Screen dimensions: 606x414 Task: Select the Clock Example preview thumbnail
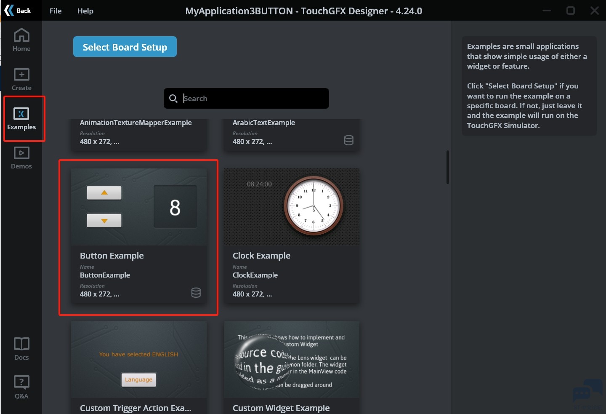point(292,207)
